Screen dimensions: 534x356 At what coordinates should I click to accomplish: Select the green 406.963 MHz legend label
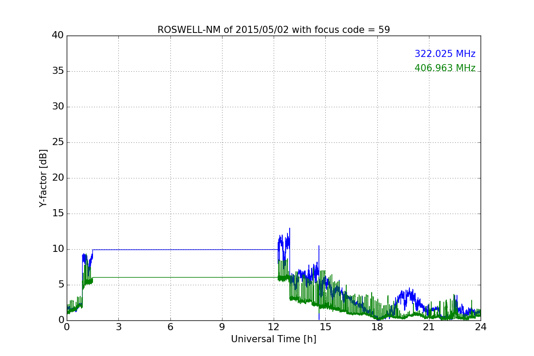[x=445, y=68]
